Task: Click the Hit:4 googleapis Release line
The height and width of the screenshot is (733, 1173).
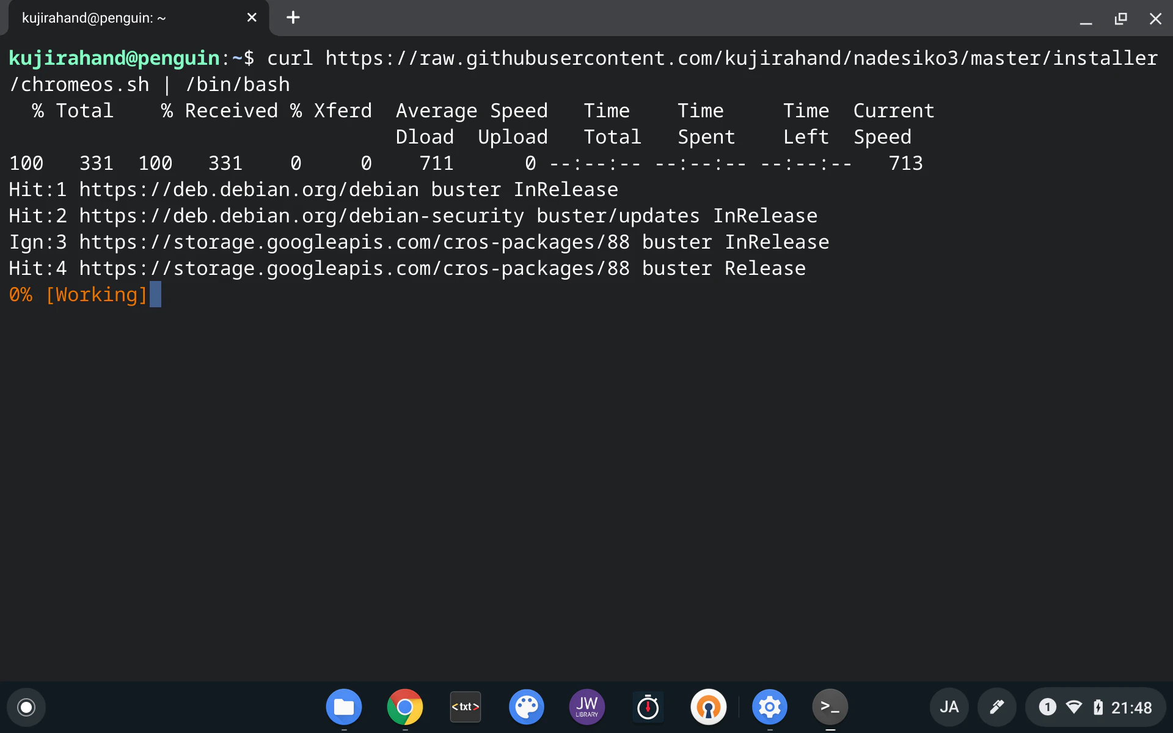Action: tap(407, 268)
